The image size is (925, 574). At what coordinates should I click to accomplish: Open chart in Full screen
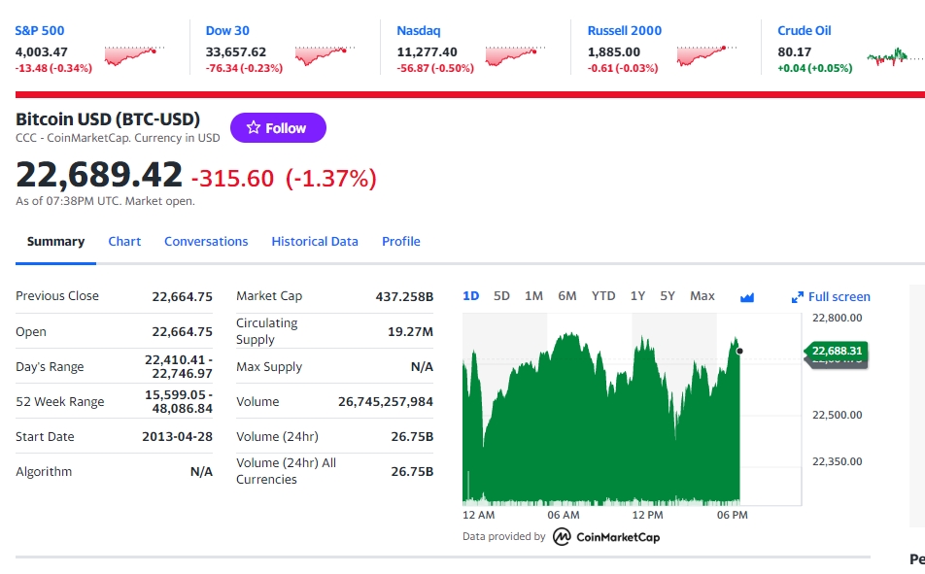pyautogui.click(x=831, y=297)
